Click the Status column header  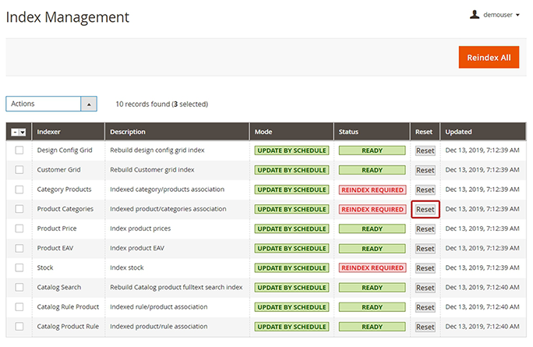[x=348, y=132]
